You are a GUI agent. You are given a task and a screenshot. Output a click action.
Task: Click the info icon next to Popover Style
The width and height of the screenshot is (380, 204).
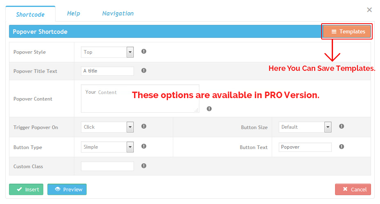(144, 52)
